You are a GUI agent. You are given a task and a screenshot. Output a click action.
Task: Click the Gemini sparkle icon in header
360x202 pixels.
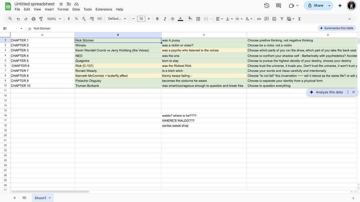tap(340, 6)
